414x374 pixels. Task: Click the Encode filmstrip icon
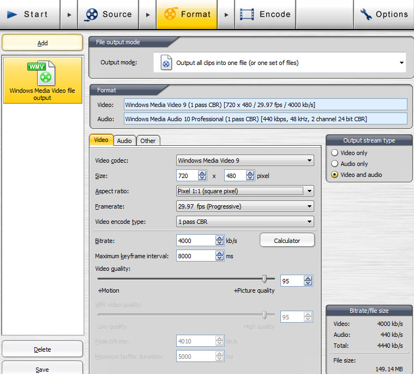(247, 14)
